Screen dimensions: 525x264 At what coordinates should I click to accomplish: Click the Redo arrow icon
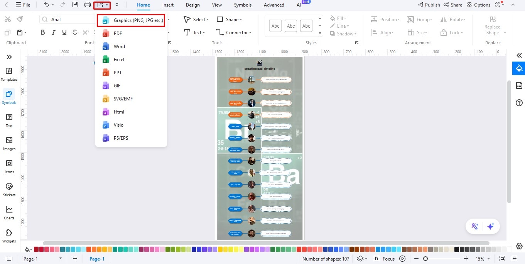(63, 5)
